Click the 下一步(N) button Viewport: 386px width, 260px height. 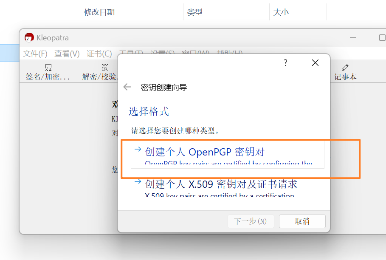click(251, 221)
